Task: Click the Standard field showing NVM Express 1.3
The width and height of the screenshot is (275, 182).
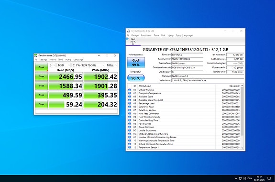Action: pos(208,76)
